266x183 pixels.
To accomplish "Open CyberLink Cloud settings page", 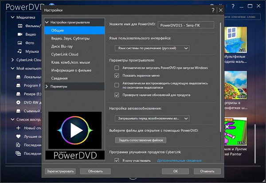I will pos(74,55).
